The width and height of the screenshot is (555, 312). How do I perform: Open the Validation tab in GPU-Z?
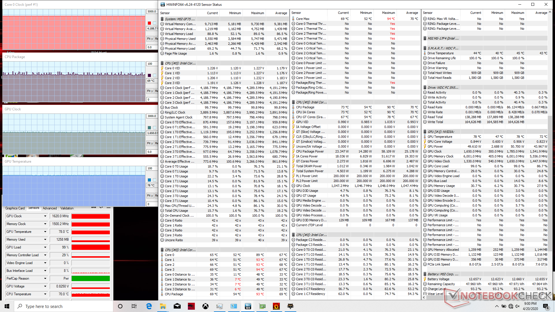point(67,208)
